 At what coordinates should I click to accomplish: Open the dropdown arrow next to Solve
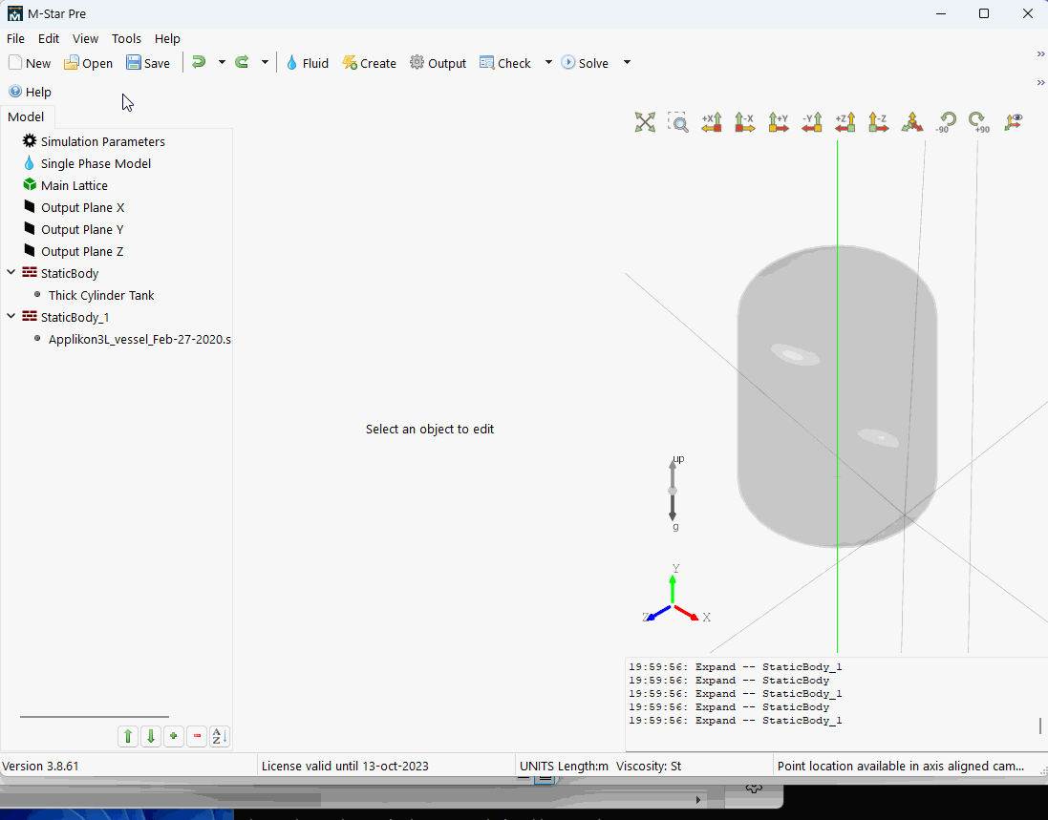pos(627,63)
